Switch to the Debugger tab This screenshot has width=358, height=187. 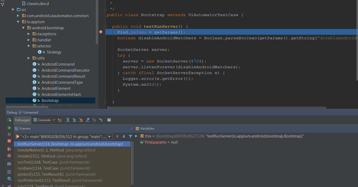coord(23,120)
